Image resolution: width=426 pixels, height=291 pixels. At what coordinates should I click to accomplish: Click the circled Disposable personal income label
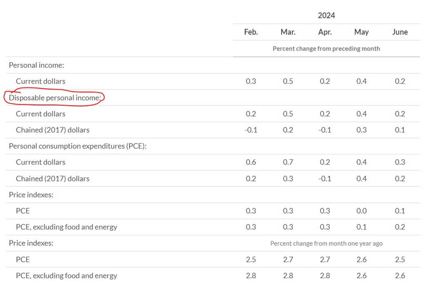[x=55, y=98]
